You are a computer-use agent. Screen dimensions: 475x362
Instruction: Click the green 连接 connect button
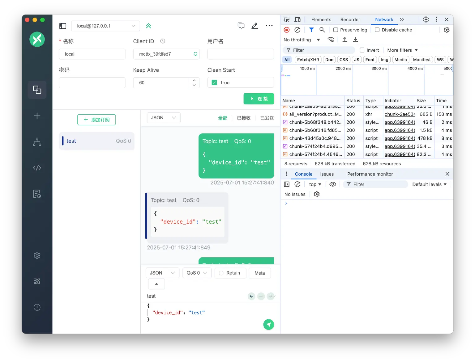point(259,99)
